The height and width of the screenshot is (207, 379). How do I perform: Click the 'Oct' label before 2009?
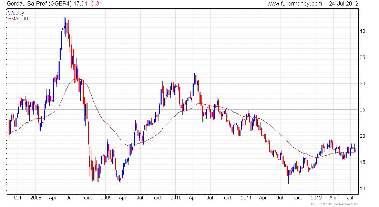click(x=88, y=198)
